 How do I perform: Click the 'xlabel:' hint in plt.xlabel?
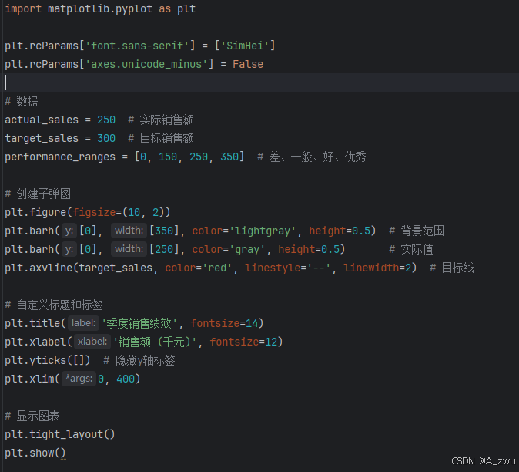click(x=92, y=342)
